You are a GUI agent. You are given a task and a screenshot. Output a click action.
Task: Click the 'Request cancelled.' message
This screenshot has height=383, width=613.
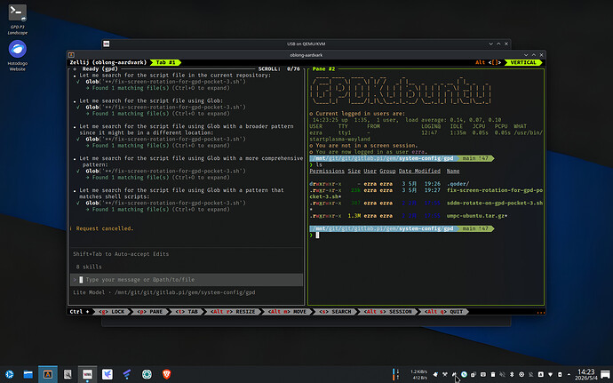pos(105,228)
